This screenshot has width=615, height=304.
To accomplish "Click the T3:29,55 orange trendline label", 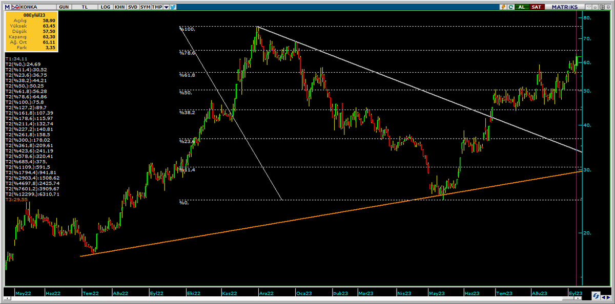I will pyautogui.click(x=16, y=200).
